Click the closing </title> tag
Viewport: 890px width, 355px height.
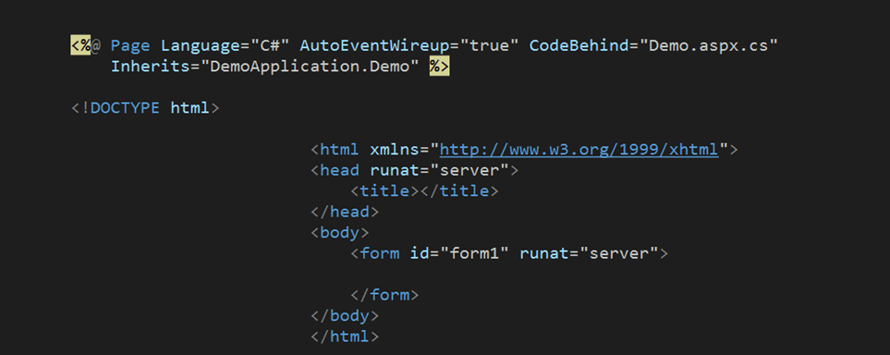pos(459,190)
